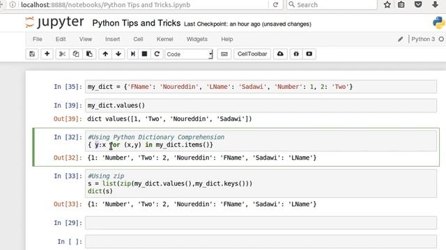This screenshot has height=250, width=446.
Task: Click into the my_dict definition cell In [35]
Action: 261,87
